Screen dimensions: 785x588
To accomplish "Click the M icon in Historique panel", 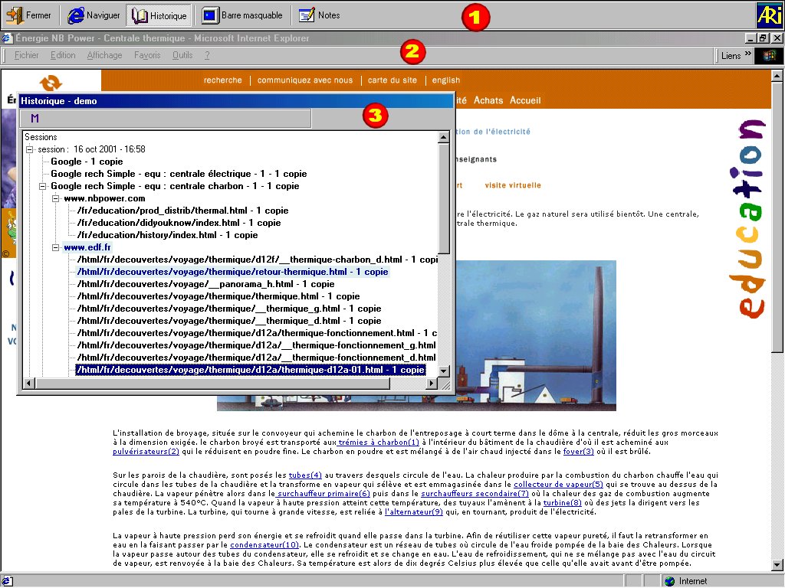I will pyautogui.click(x=34, y=119).
